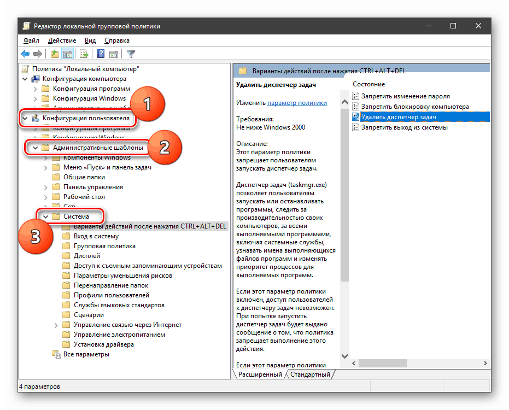Open the Действие menu
This screenshot has width=509, height=410.
[62, 40]
